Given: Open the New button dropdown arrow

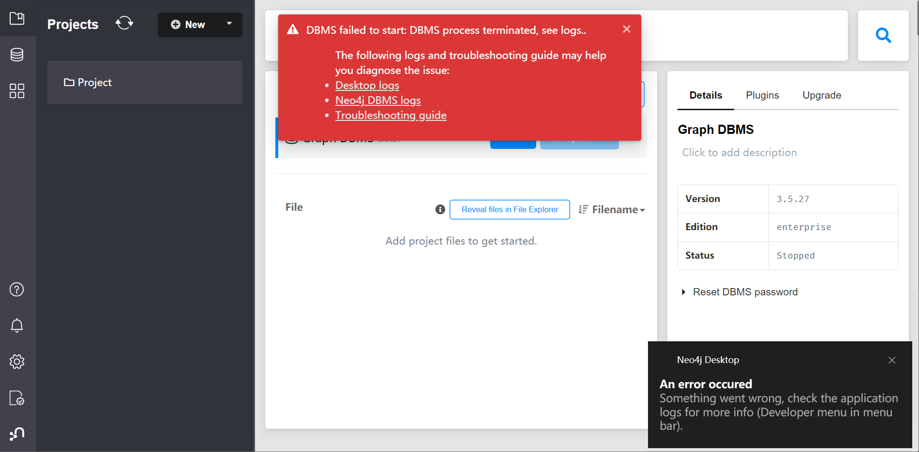Looking at the screenshot, I should pos(229,24).
